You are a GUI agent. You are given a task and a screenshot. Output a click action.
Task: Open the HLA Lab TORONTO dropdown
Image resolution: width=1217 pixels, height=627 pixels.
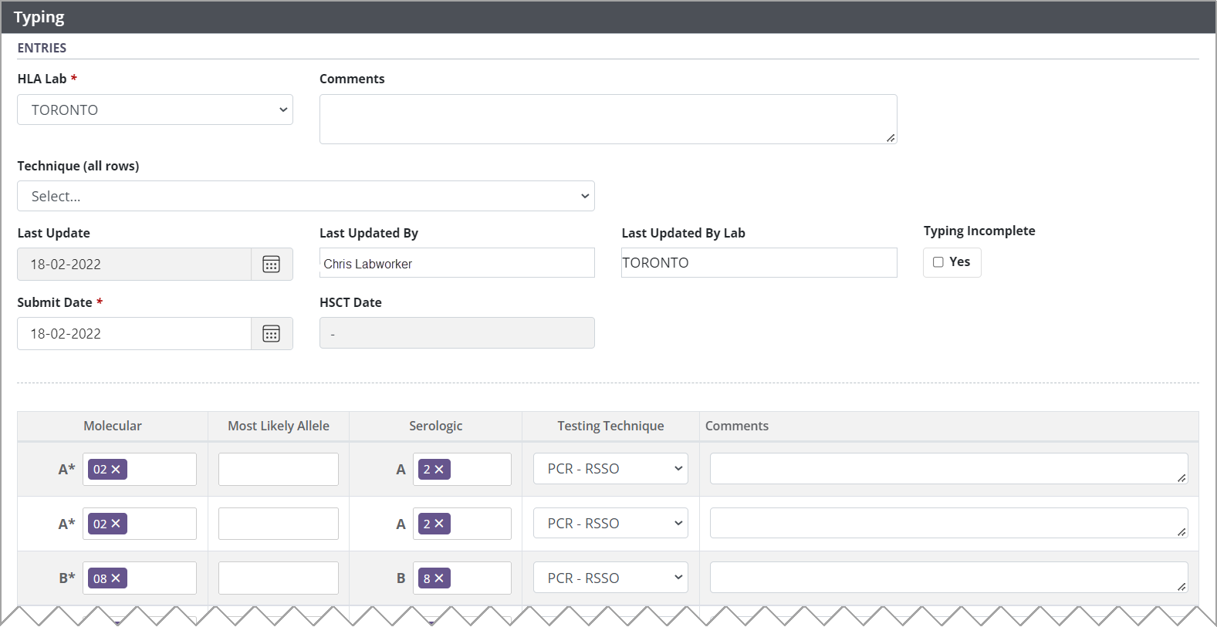(x=155, y=110)
